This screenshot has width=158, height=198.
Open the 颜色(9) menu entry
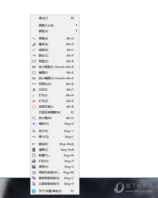[x=55, y=31]
